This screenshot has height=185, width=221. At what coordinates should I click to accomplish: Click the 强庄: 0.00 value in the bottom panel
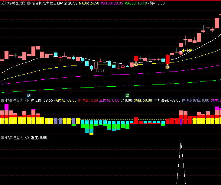(x=39, y=138)
